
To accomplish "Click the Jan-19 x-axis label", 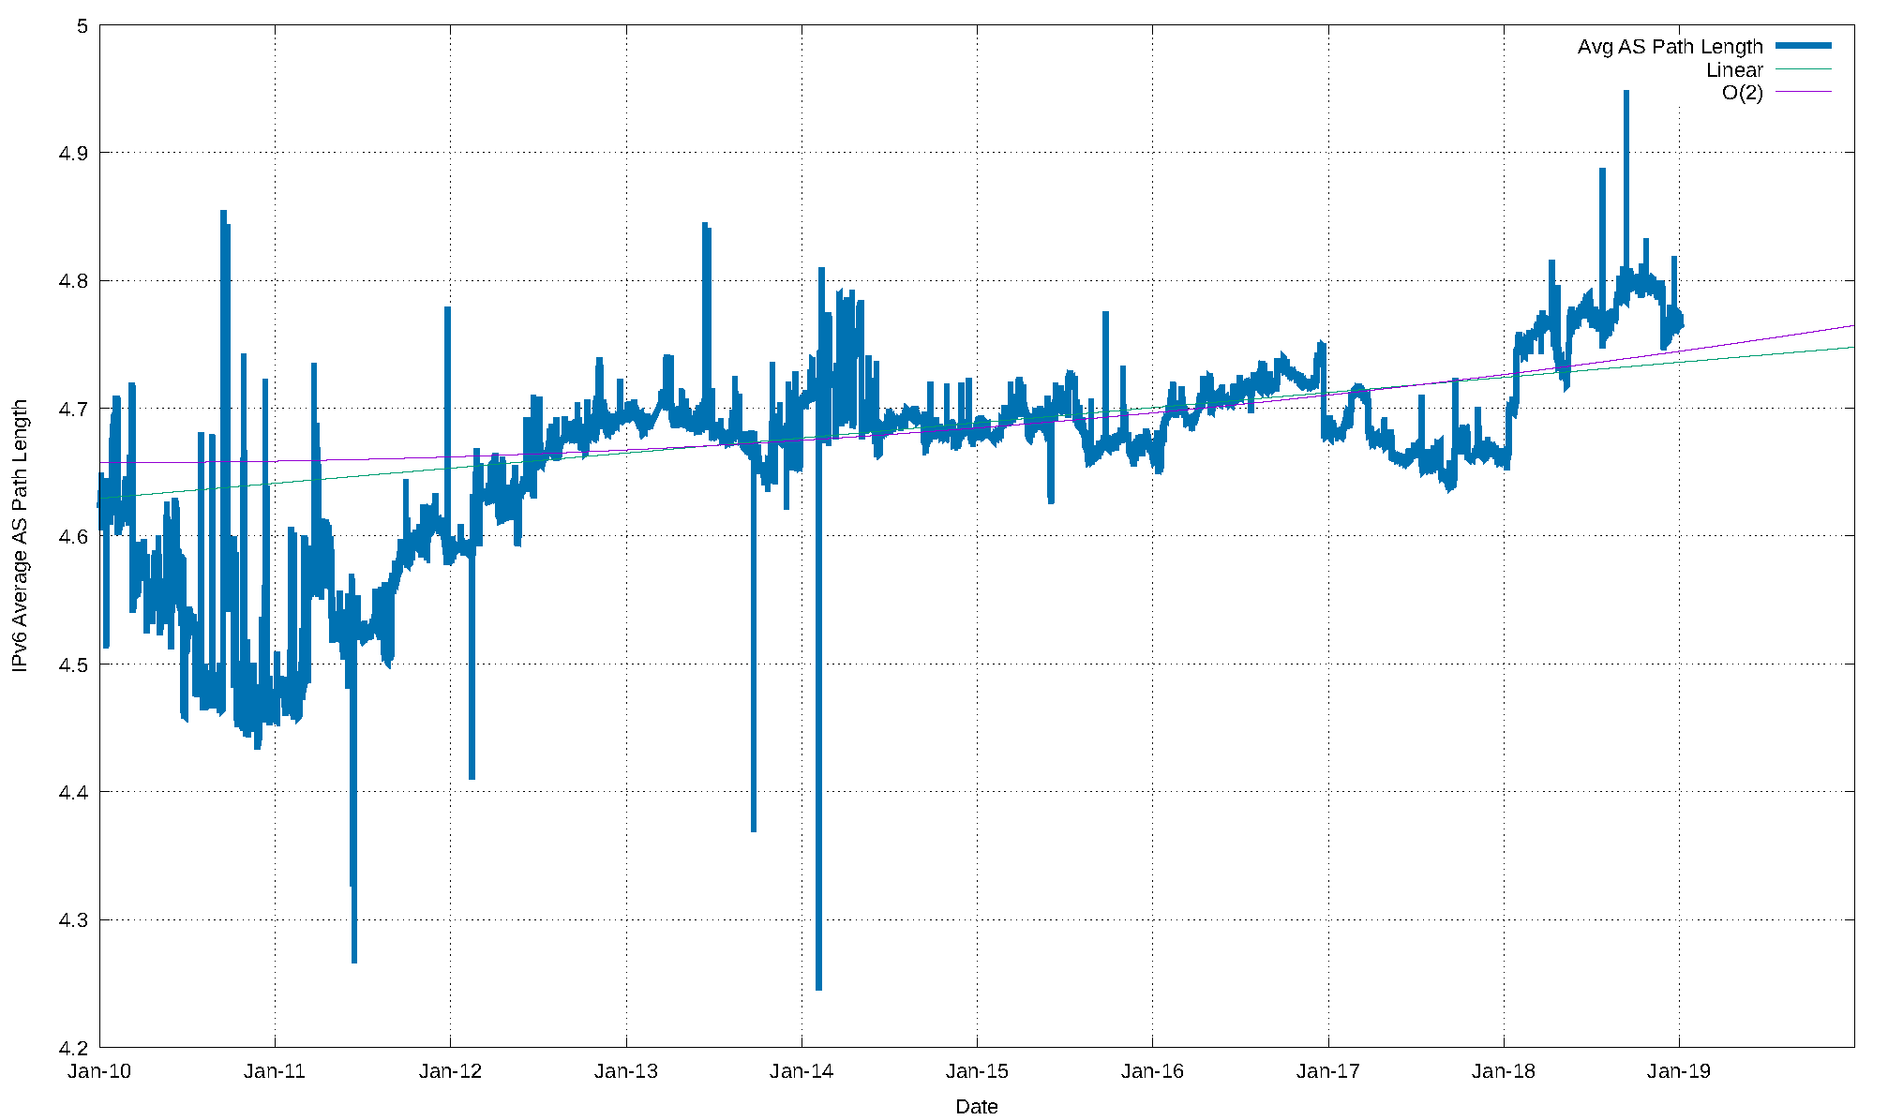I will click(x=1679, y=1071).
